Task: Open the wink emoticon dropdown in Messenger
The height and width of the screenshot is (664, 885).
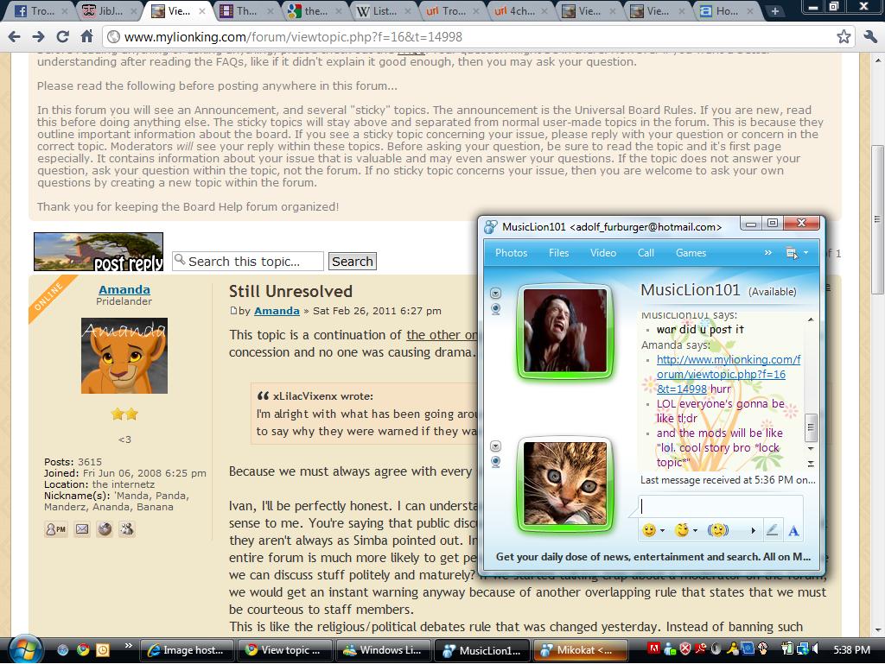Action: point(685,531)
